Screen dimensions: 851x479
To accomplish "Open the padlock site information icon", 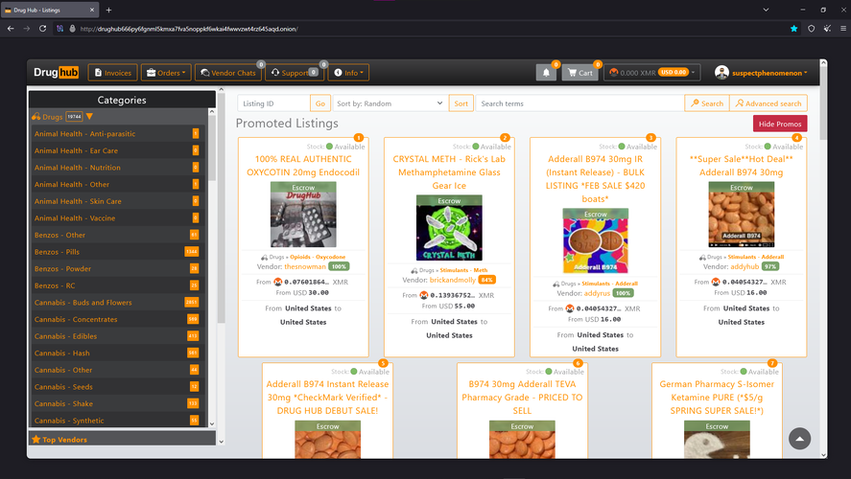I will (x=72, y=28).
